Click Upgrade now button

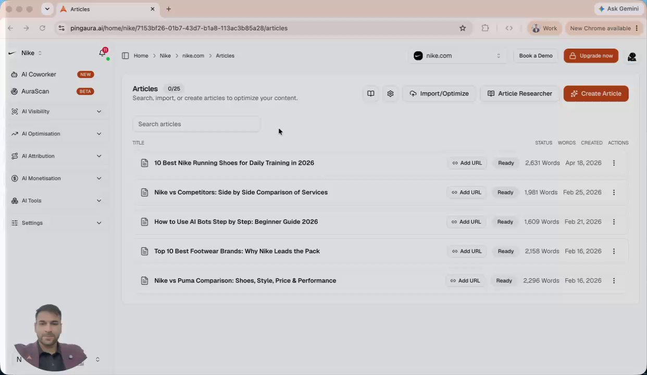pos(591,56)
